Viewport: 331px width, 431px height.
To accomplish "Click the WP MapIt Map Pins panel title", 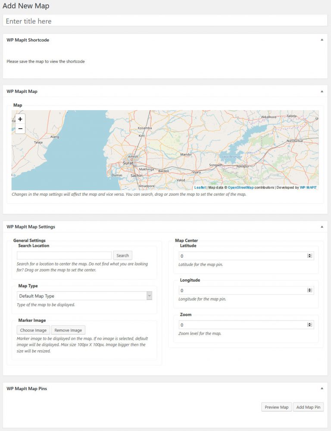I will pos(27,388).
